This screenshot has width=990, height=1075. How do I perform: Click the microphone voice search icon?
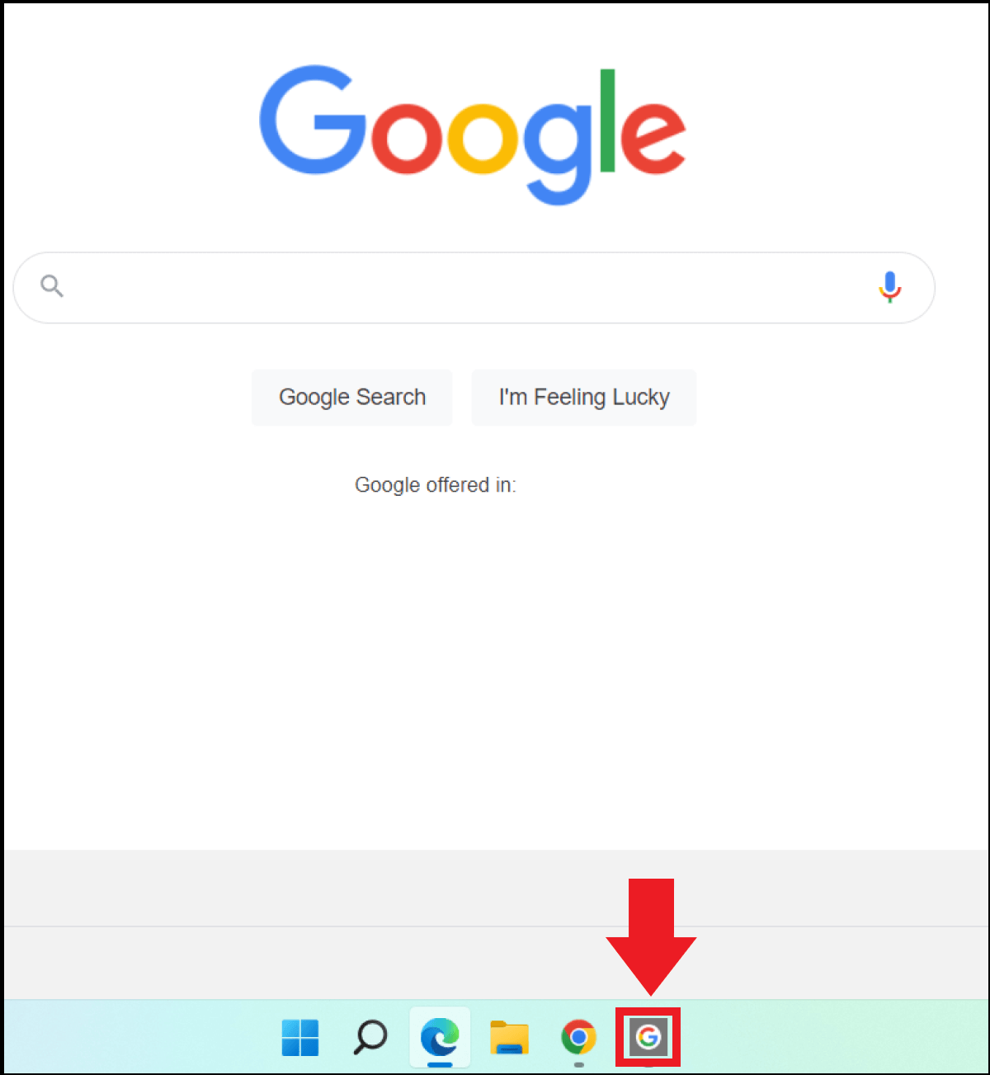coord(889,287)
